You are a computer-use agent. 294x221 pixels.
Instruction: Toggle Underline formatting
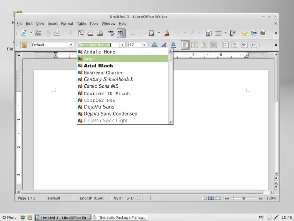[x=173, y=45]
